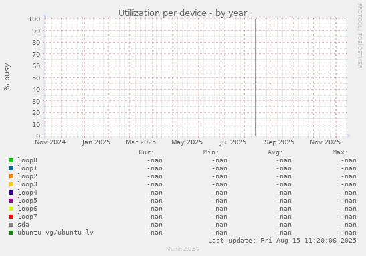Select the loop4 legend label

pos(27,192)
